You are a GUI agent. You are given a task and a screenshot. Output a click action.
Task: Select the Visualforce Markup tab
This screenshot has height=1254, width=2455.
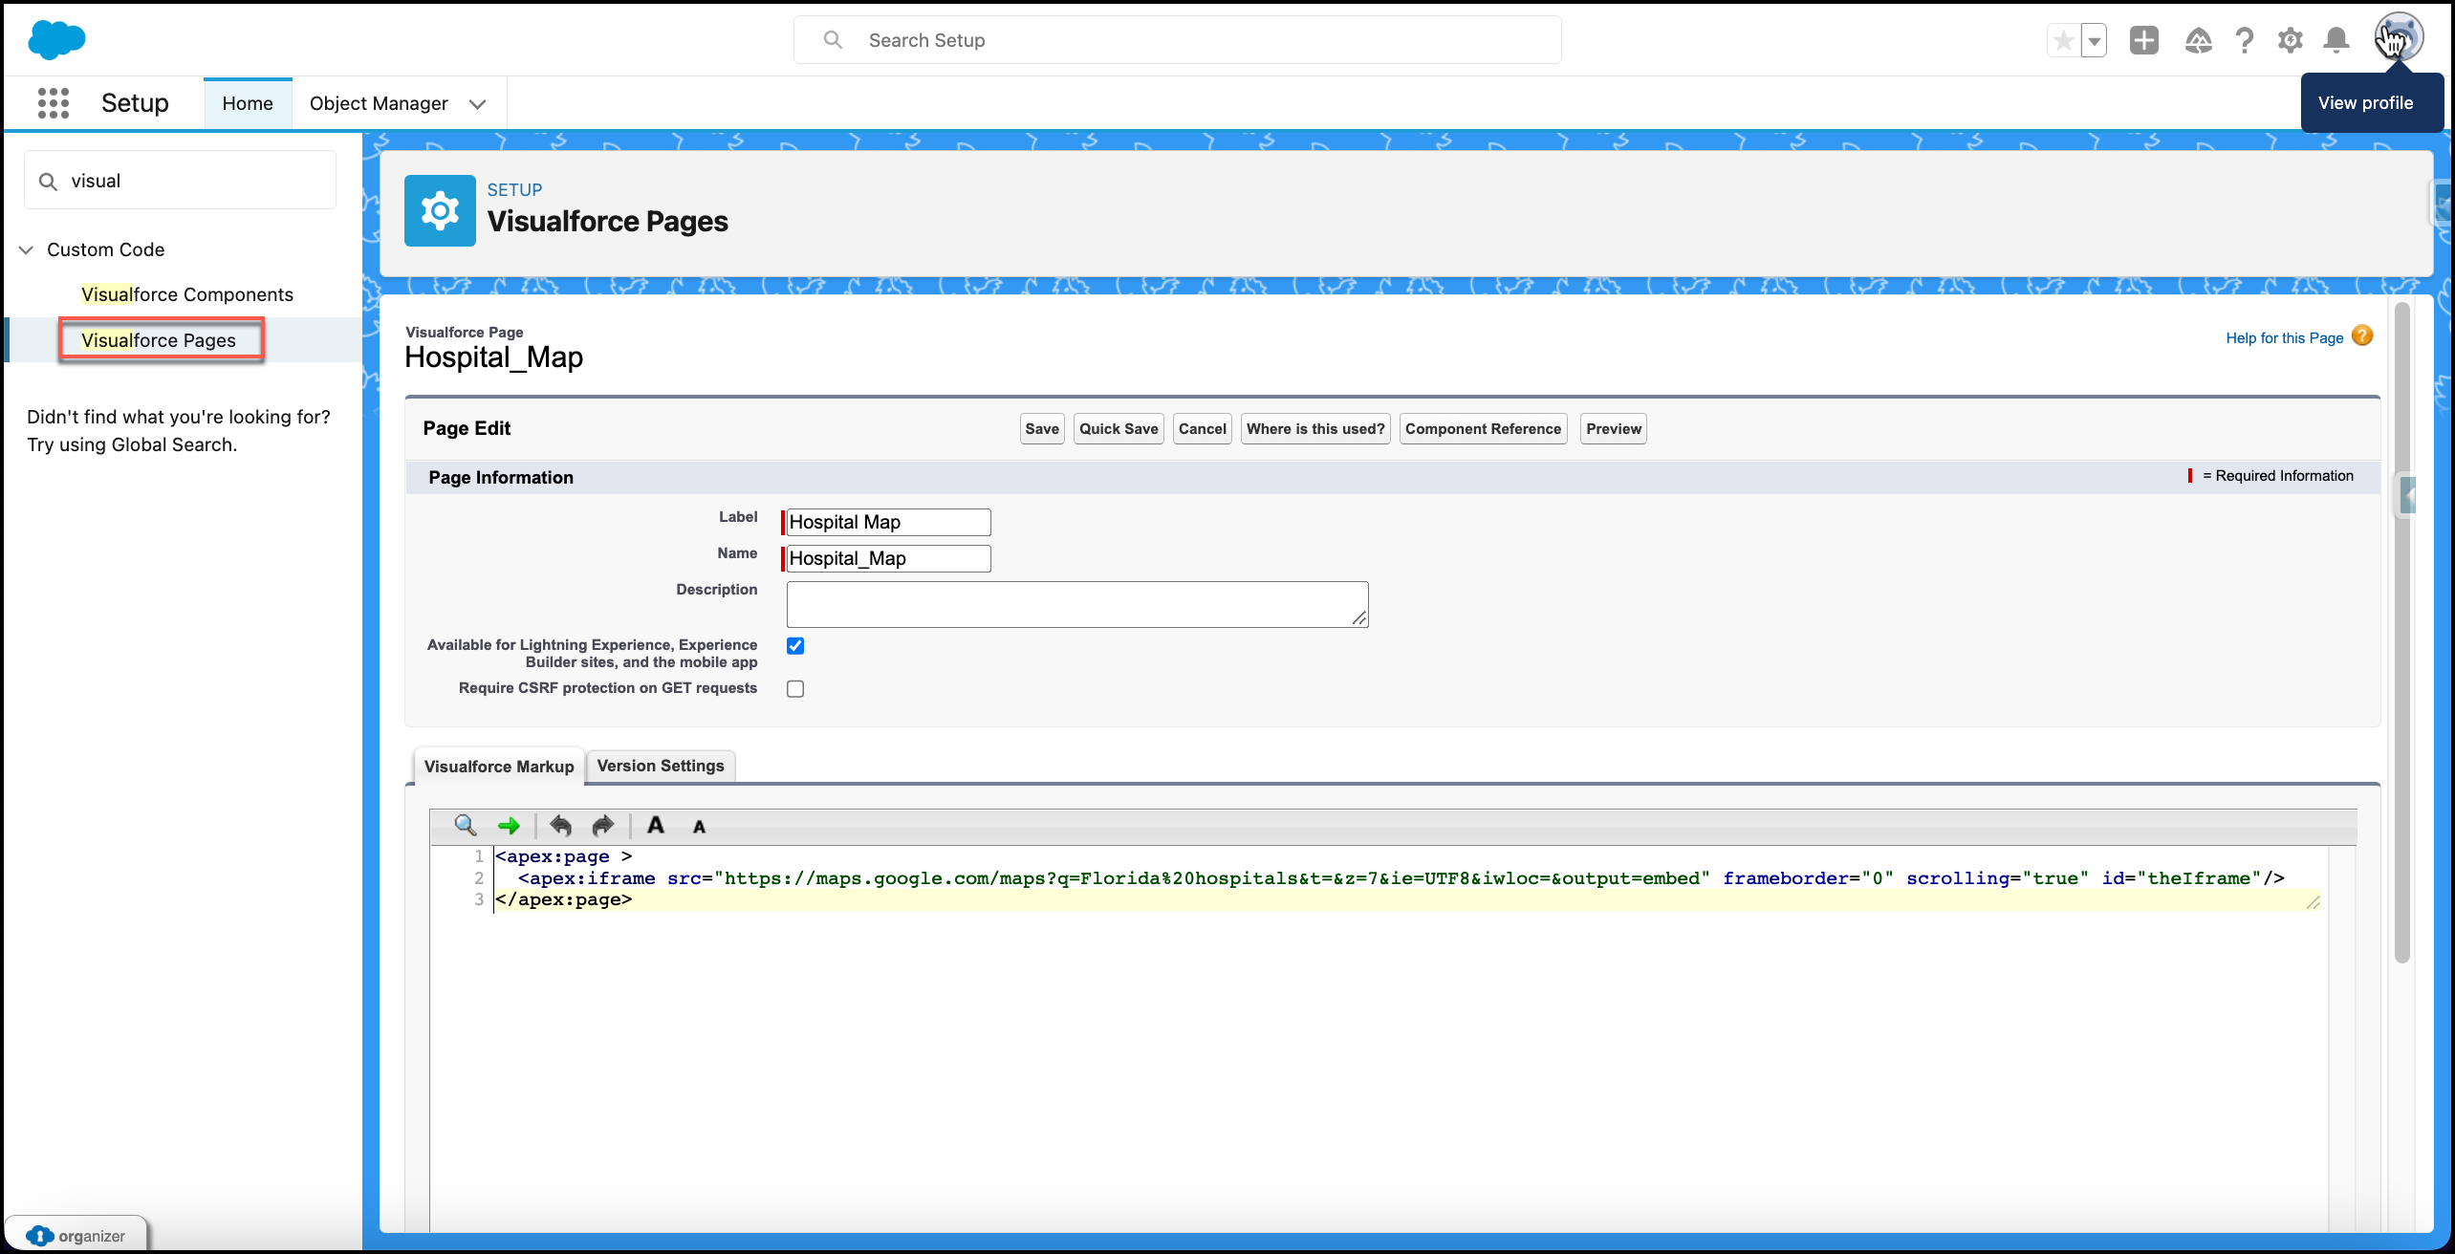(499, 767)
